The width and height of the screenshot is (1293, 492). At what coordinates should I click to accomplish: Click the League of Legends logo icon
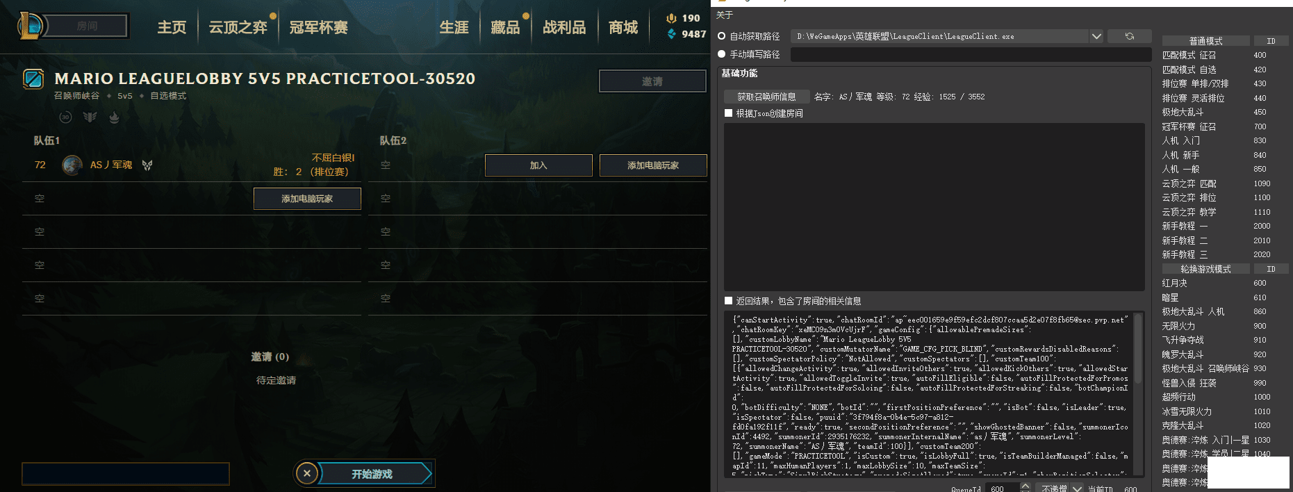(31, 26)
